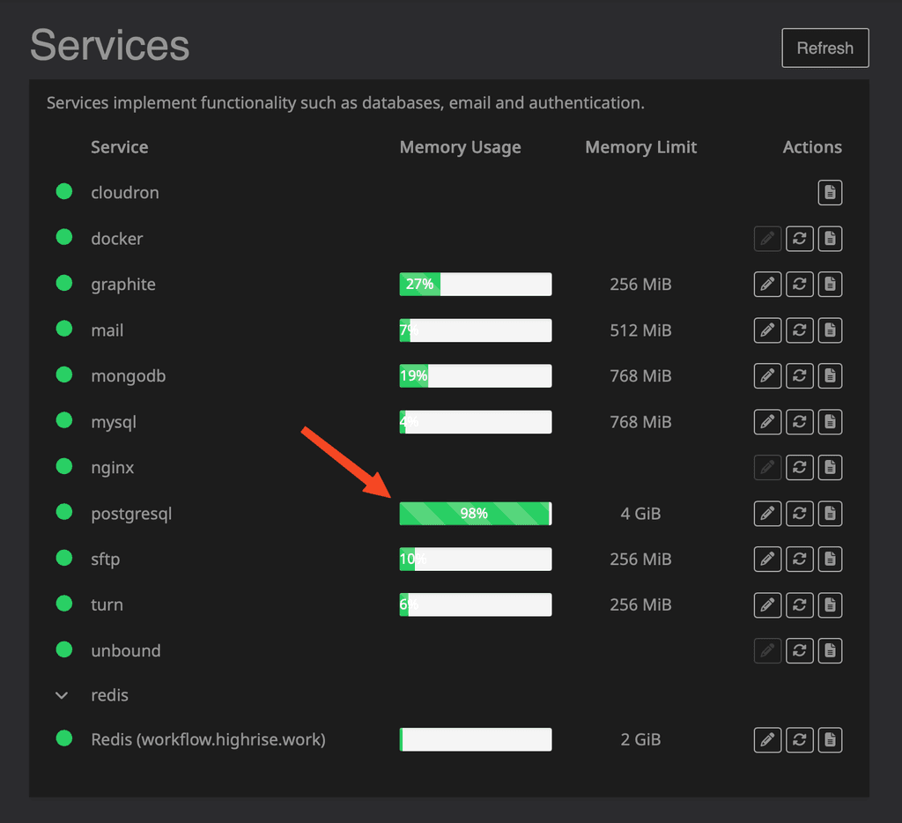Click mail 7% memory bar
902x823 pixels.
(x=476, y=330)
